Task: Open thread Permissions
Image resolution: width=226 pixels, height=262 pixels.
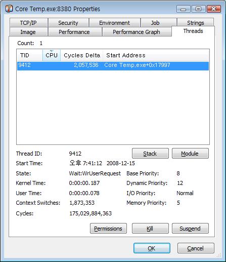Action: 108,229
